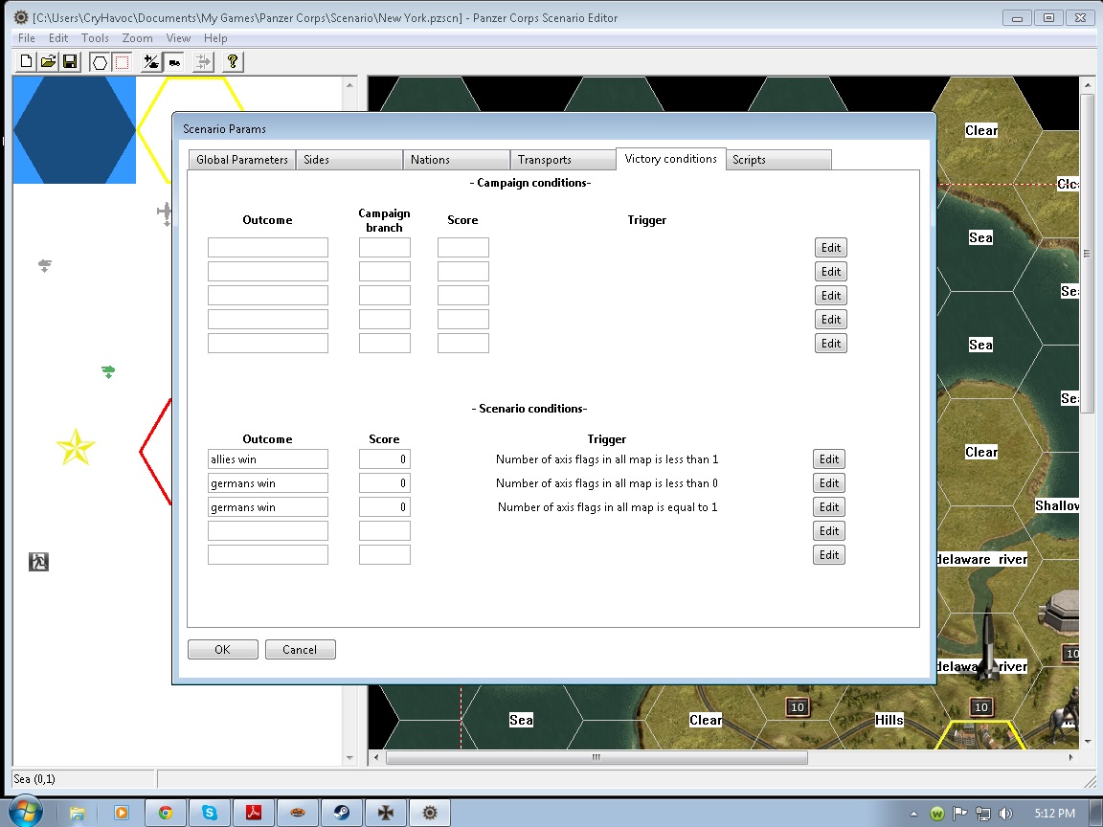The width and height of the screenshot is (1103, 827).
Task: Edit the fifth campaign condition row
Action: pyautogui.click(x=831, y=344)
